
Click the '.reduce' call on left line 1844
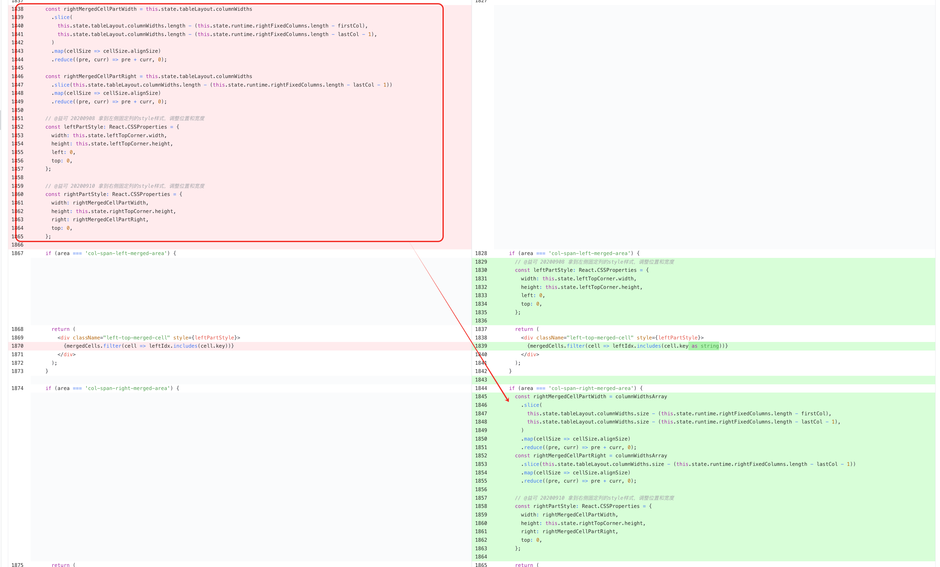(x=62, y=59)
